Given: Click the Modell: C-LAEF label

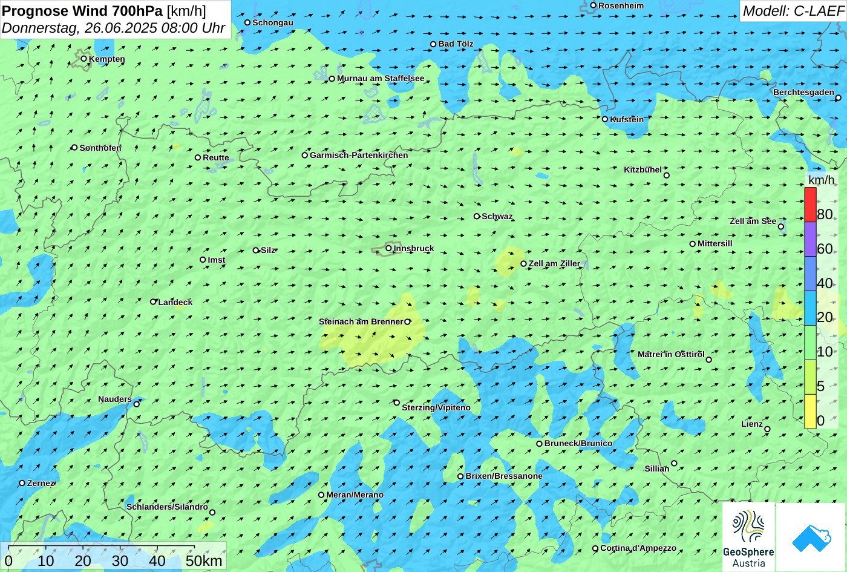Looking at the screenshot, I should 793,11.
